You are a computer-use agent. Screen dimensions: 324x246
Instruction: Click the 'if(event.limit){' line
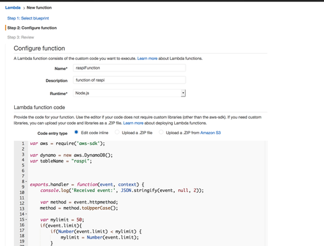pos(61,226)
